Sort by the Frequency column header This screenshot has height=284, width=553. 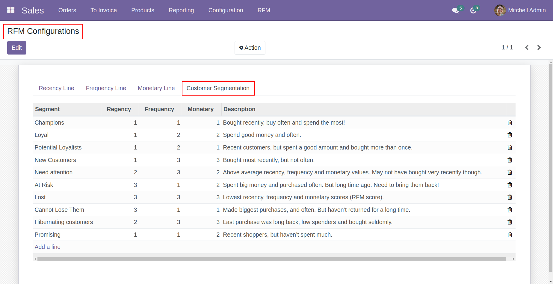pyautogui.click(x=160, y=109)
